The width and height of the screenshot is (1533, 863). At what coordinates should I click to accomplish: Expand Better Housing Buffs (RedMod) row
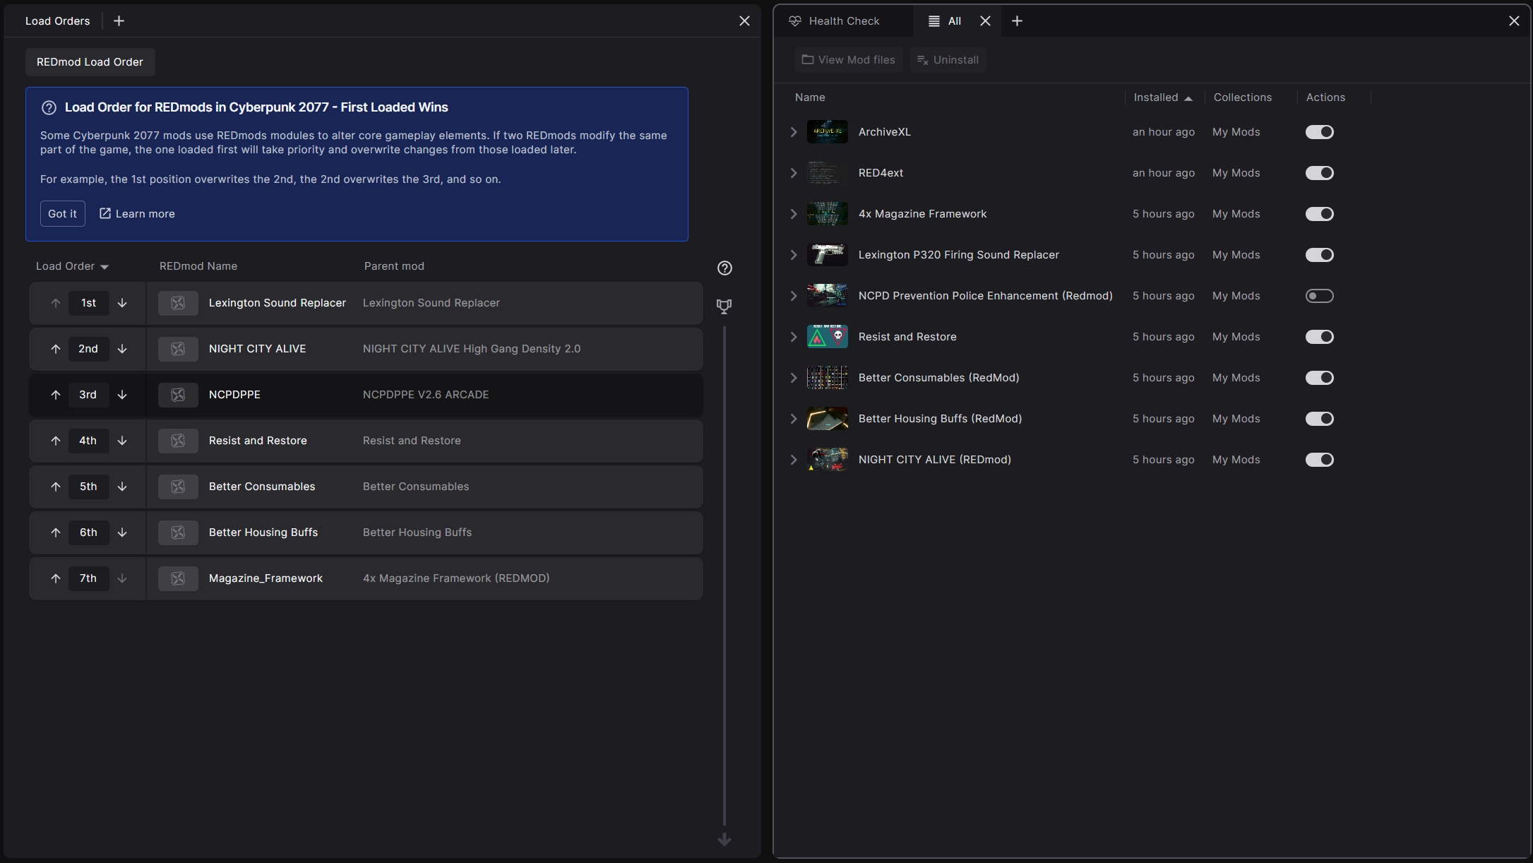point(794,419)
